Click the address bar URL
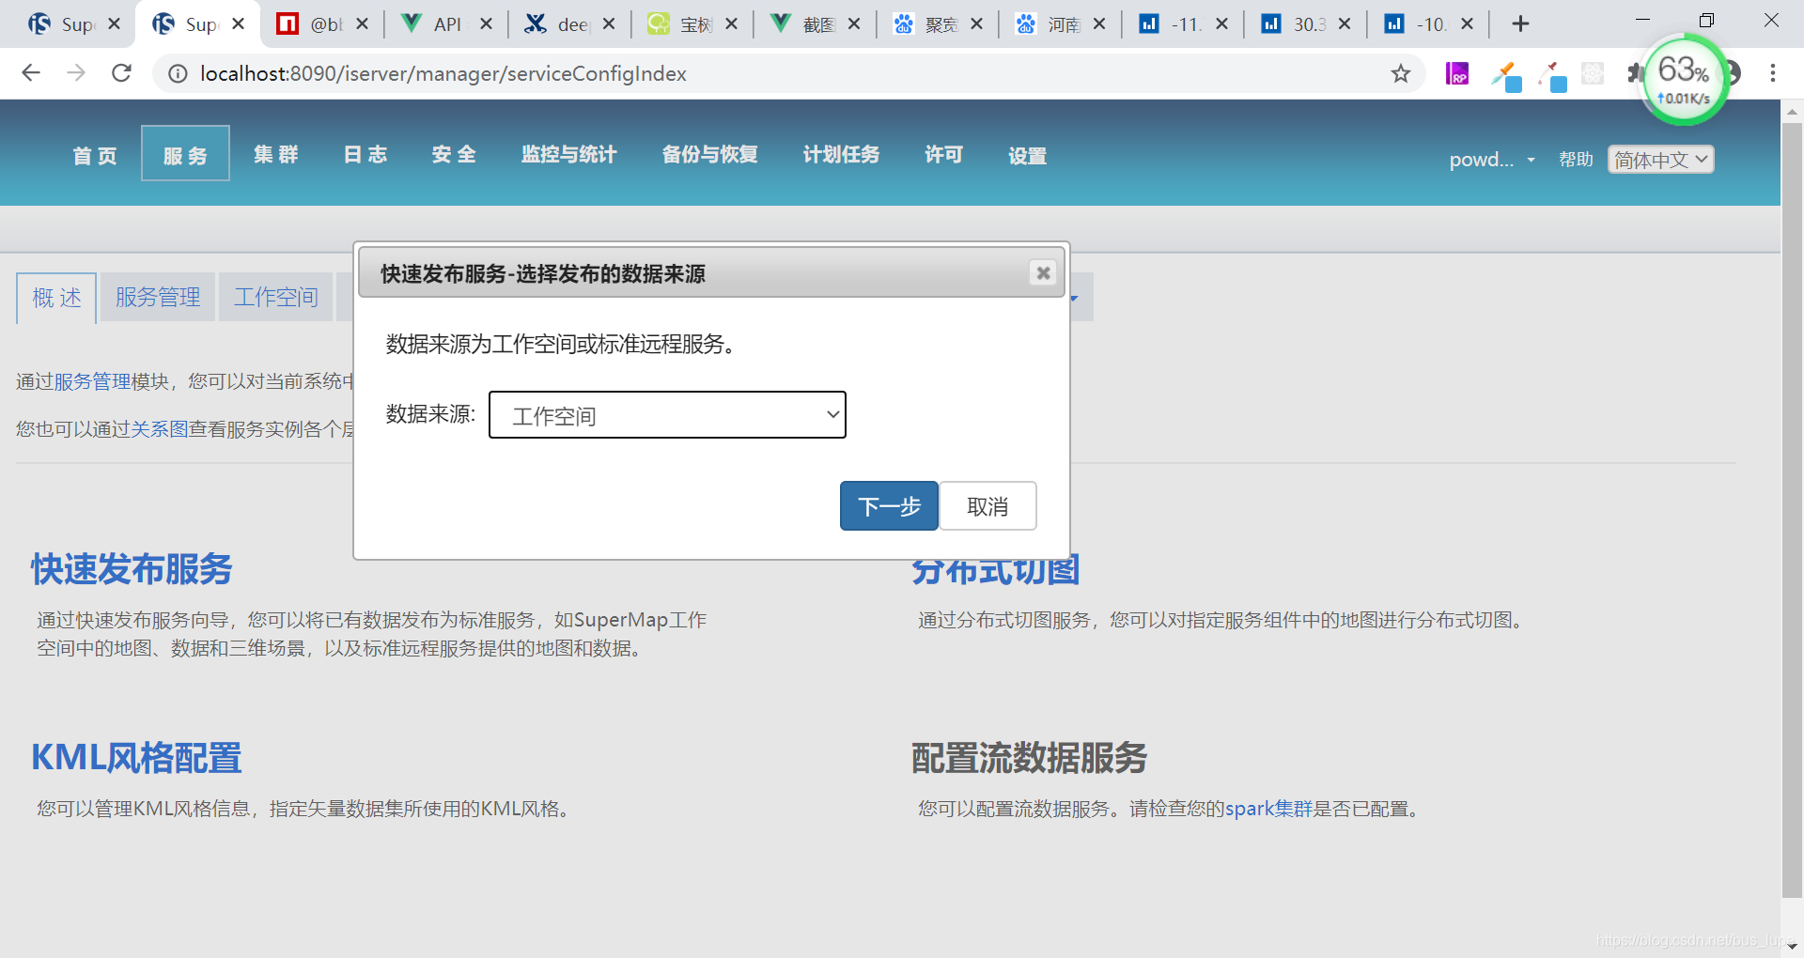Viewport: 1804px width, 958px height. coord(443,73)
